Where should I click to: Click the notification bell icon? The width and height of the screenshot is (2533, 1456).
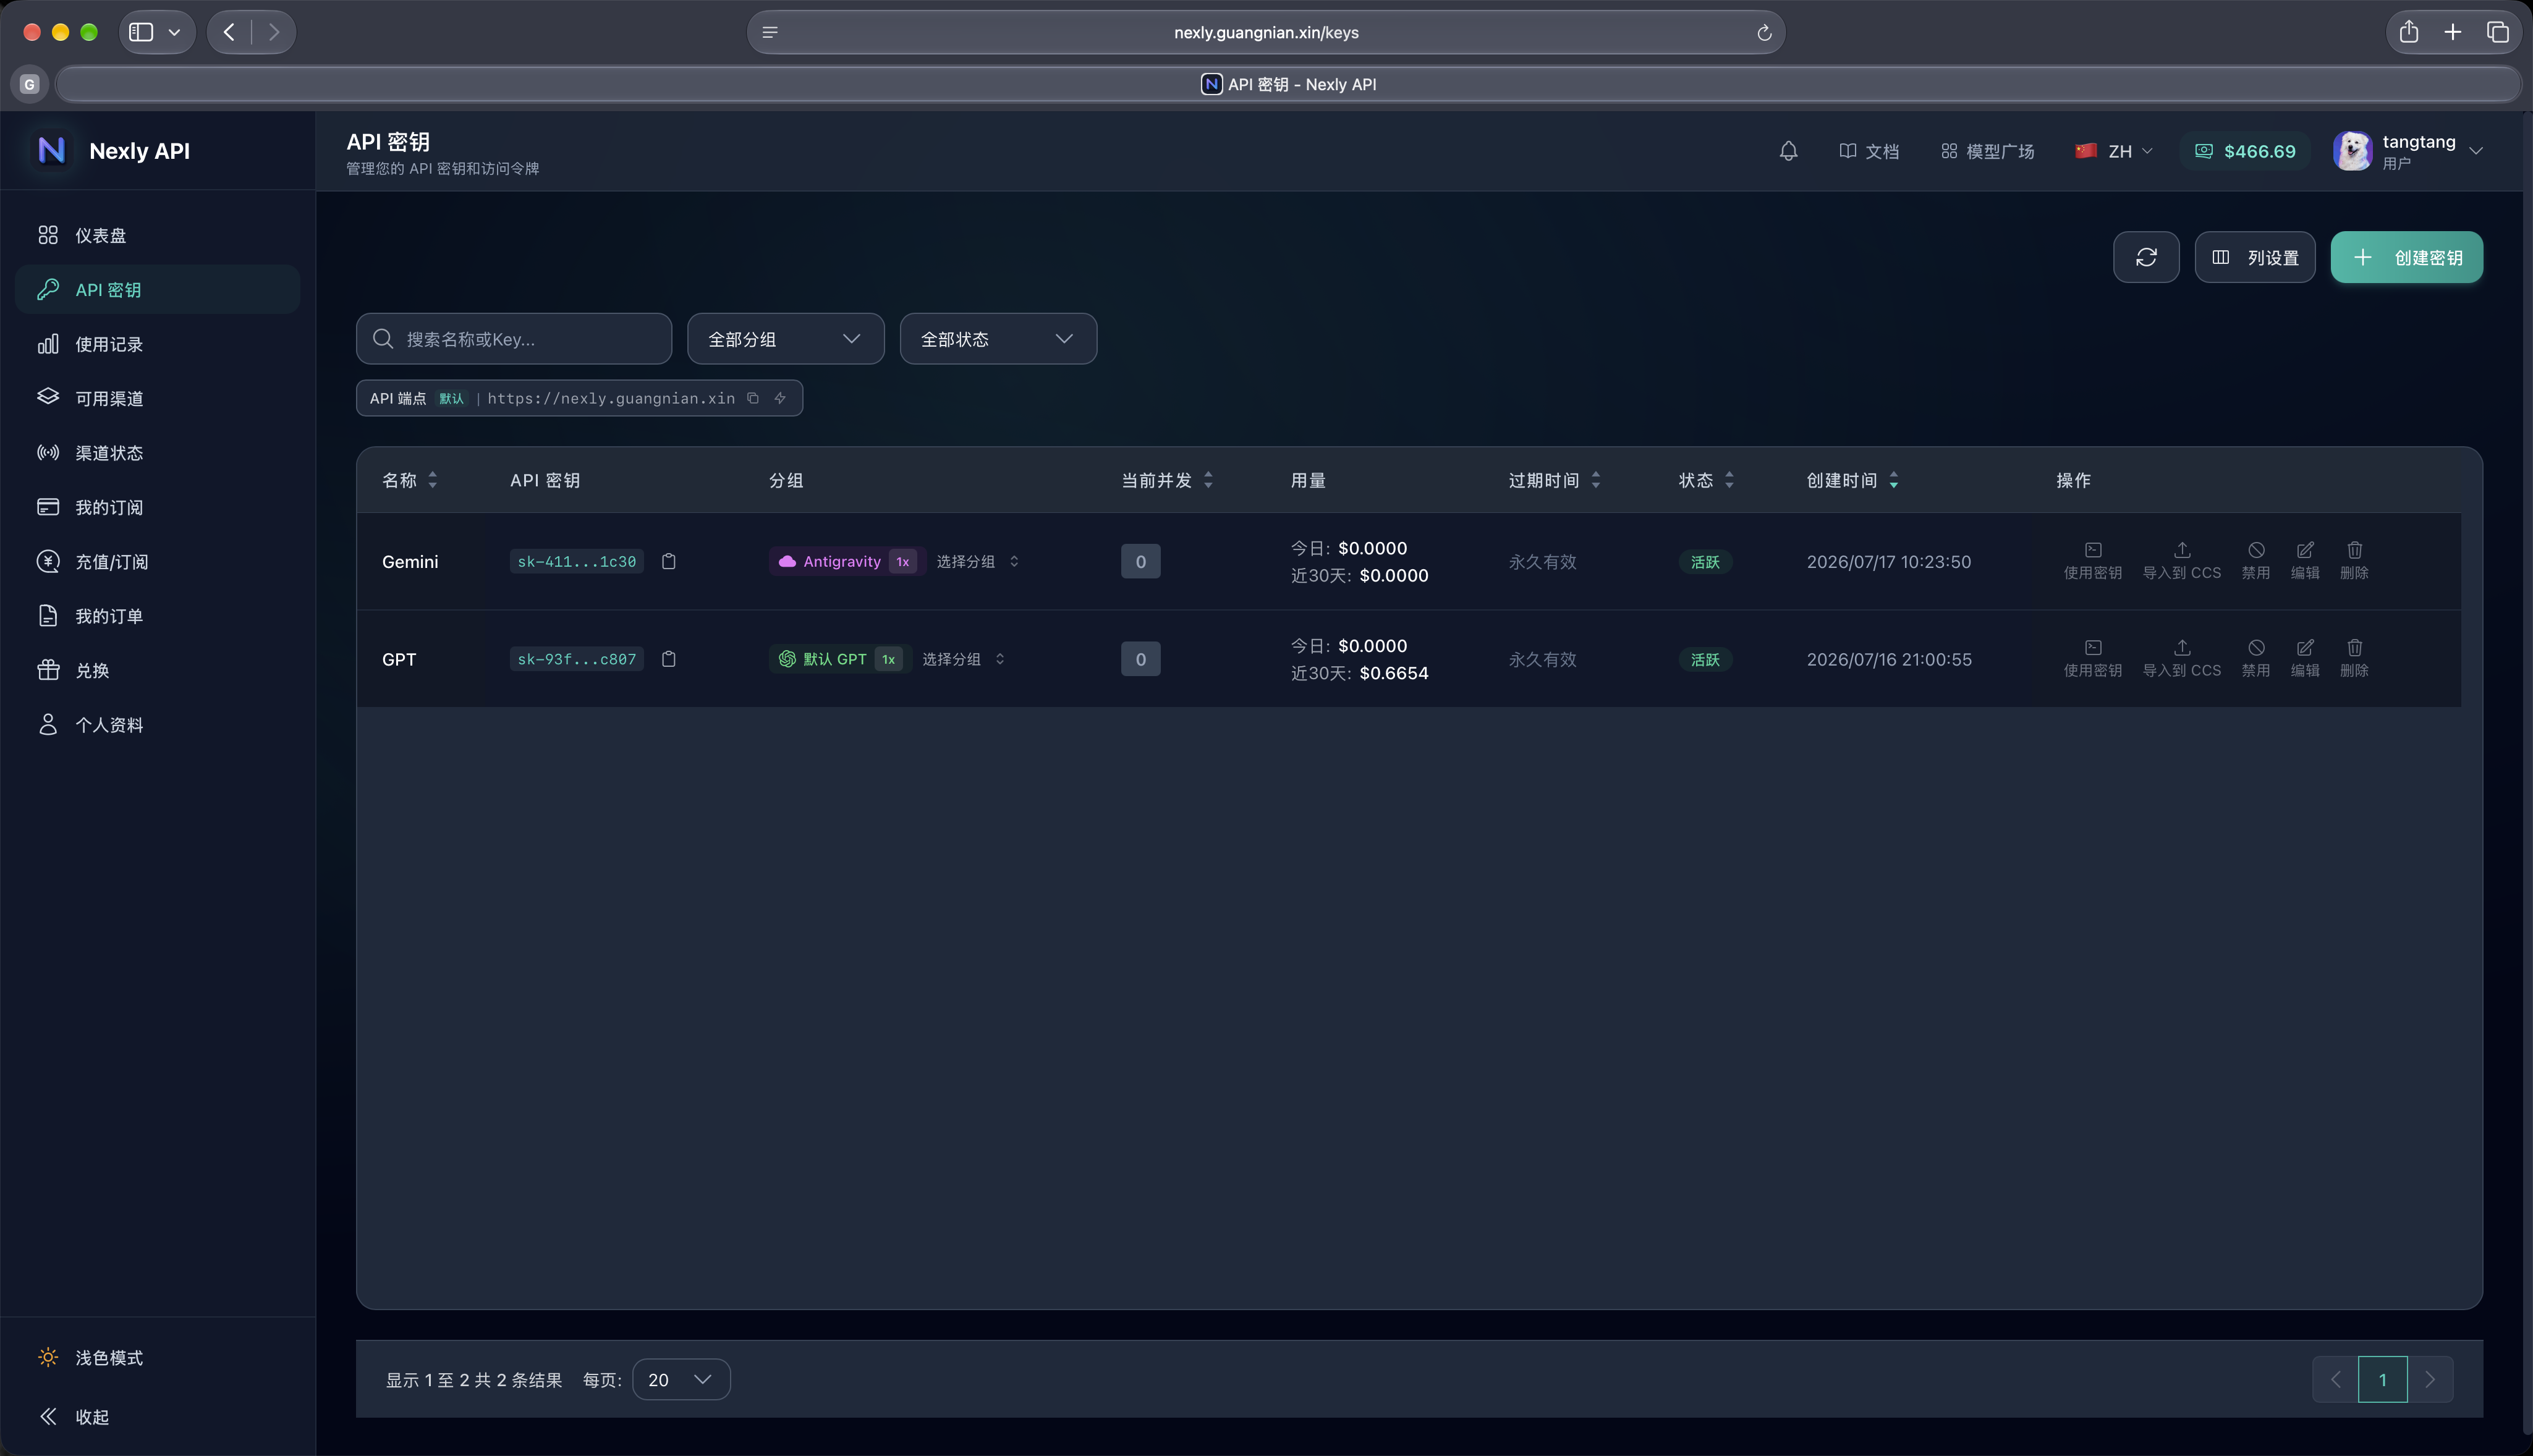1788,151
